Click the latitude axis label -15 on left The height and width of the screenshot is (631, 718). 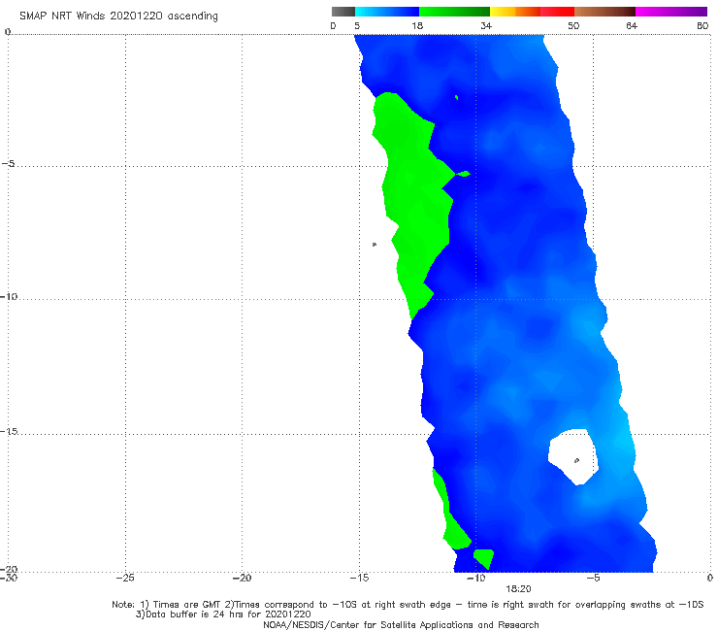9,431
